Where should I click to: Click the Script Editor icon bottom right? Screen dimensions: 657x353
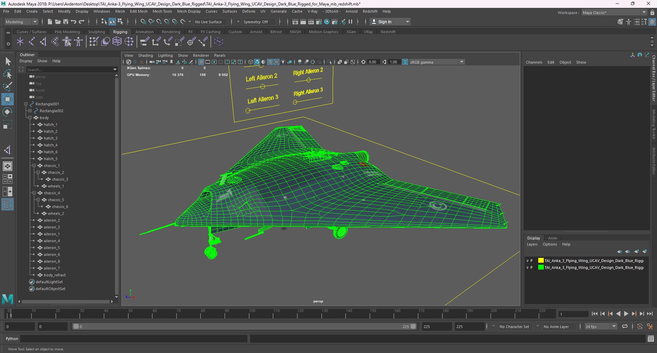click(650, 339)
